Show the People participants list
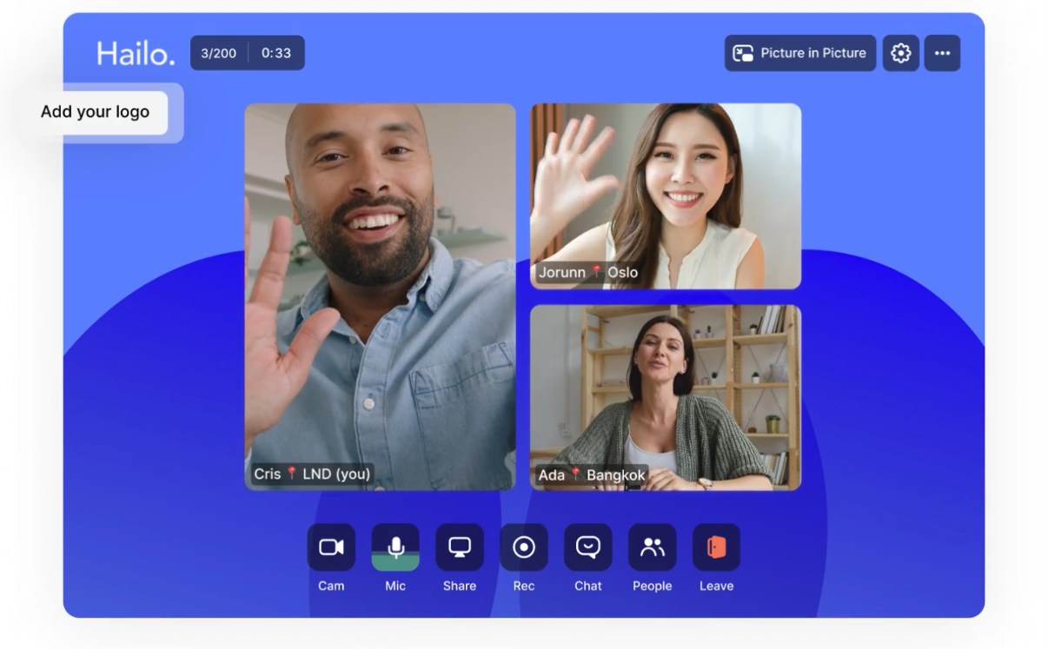Image resolution: width=1048 pixels, height=649 pixels. pos(653,547)
